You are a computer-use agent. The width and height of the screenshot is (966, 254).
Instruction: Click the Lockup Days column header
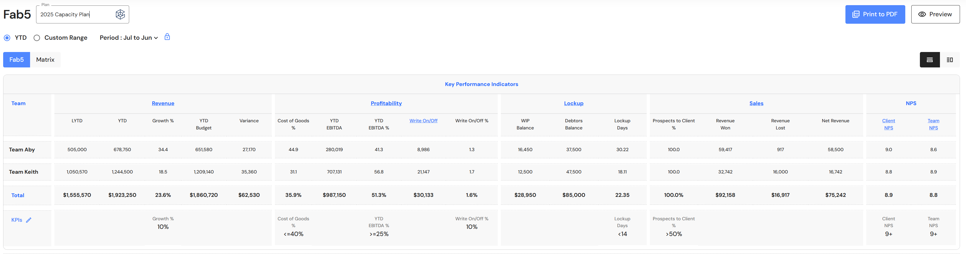point(622,124)
